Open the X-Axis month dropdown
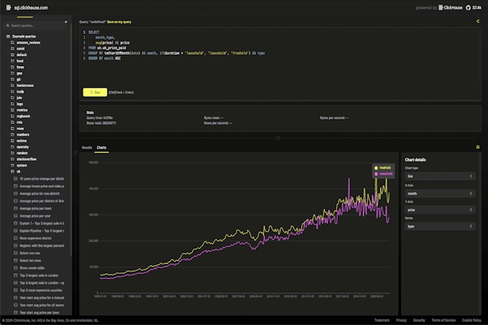The width and height of the screenshot is (488, 325). coord(439,193)
